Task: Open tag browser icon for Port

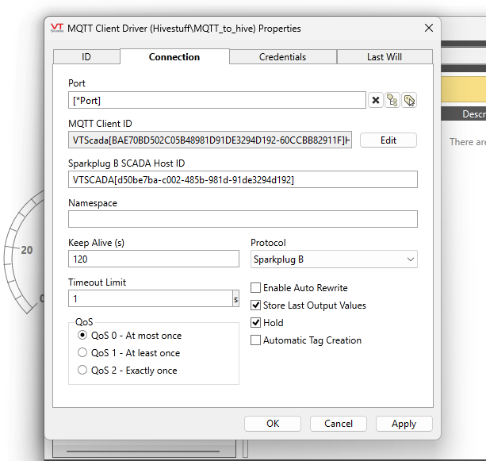Action: point(392,100)
